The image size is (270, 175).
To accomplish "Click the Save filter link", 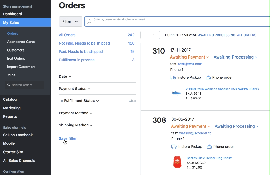I will [x=68, y=138].
